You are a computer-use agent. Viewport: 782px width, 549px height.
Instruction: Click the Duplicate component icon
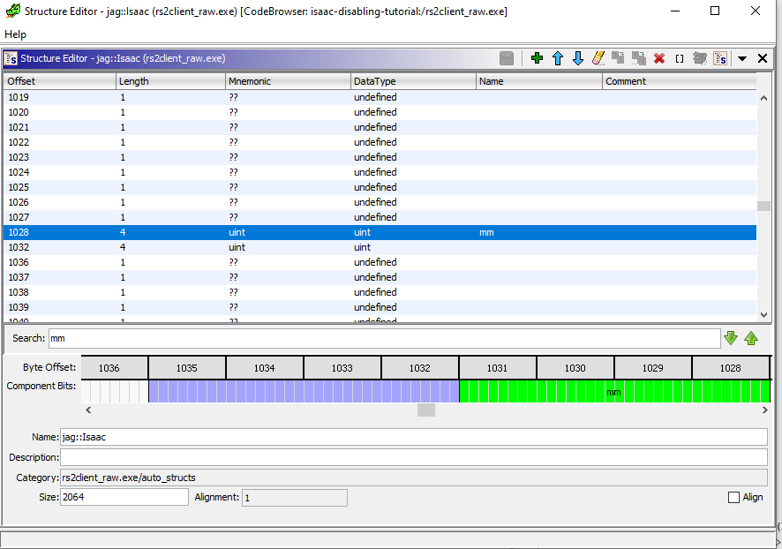(x=619, y=58)
